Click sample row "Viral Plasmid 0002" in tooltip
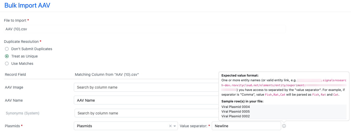Image resolution: width=351 pixels, height=133 pixels. tap(236, 116)
